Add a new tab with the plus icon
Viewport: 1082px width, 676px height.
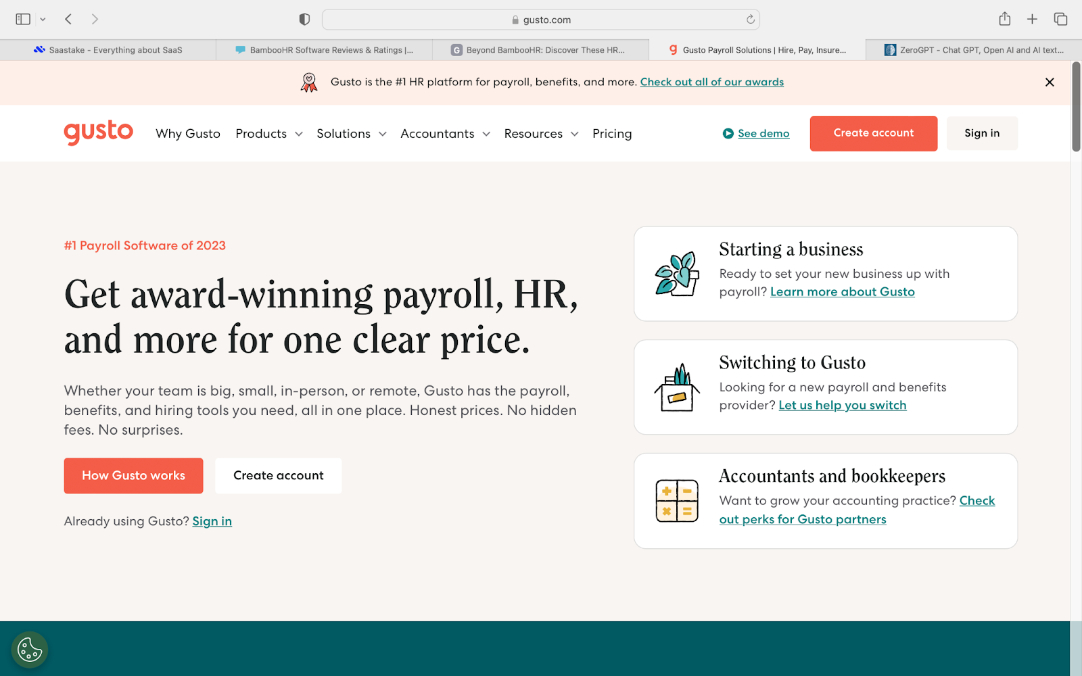[1032, 19]
